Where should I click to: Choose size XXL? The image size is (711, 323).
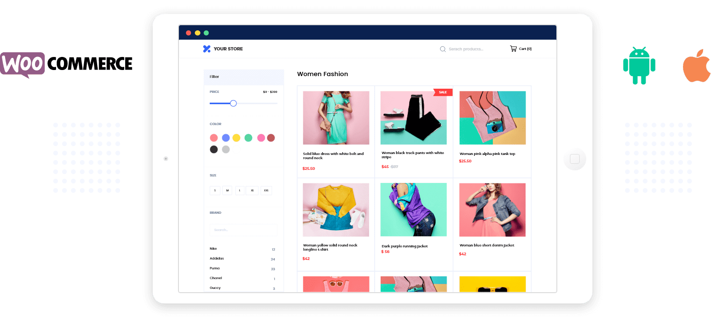(266, 190)
